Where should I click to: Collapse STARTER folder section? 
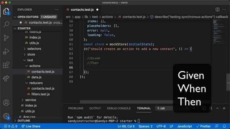pyautogui.click(x=24, y=28)
